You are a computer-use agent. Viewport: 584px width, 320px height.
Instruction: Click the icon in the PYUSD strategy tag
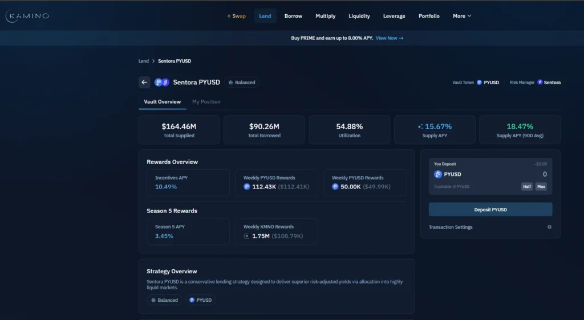pos(192,300)
